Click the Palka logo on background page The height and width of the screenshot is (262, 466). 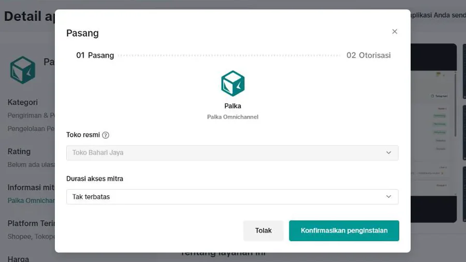23,70
